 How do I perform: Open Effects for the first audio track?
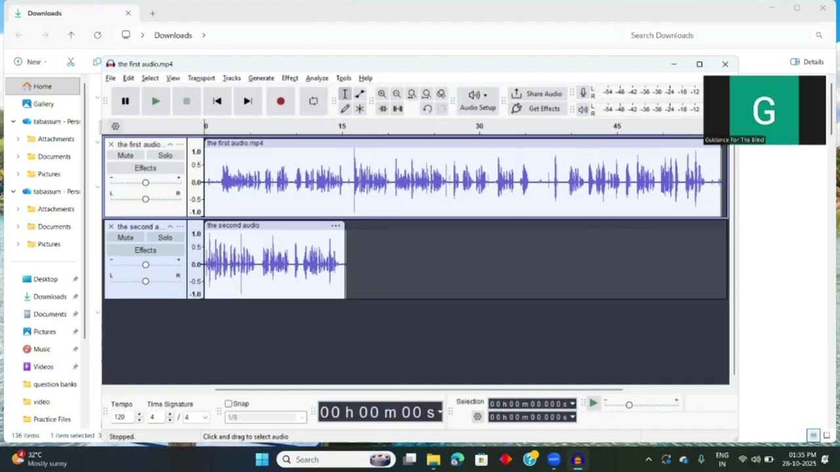[145, 168]
